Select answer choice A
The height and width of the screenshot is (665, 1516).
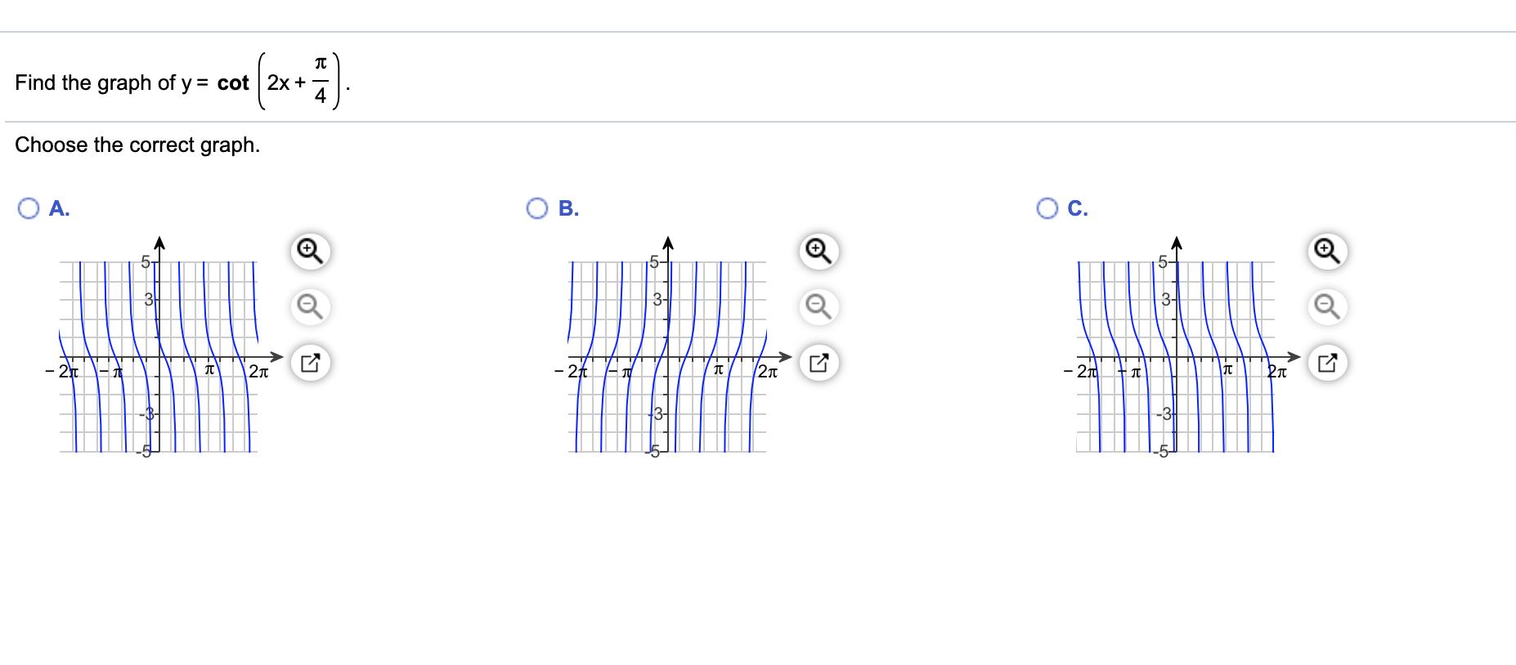[x=28, y=208]
